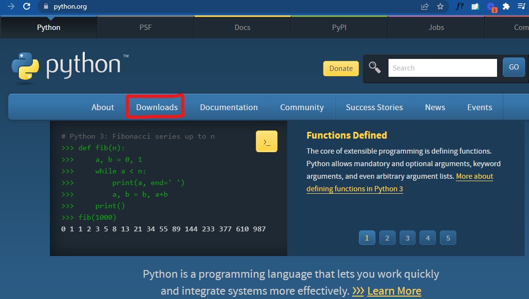Open the Documentation menu item
Screen dimensions: 529x299
pyautogui.click(x=229, y=107)
